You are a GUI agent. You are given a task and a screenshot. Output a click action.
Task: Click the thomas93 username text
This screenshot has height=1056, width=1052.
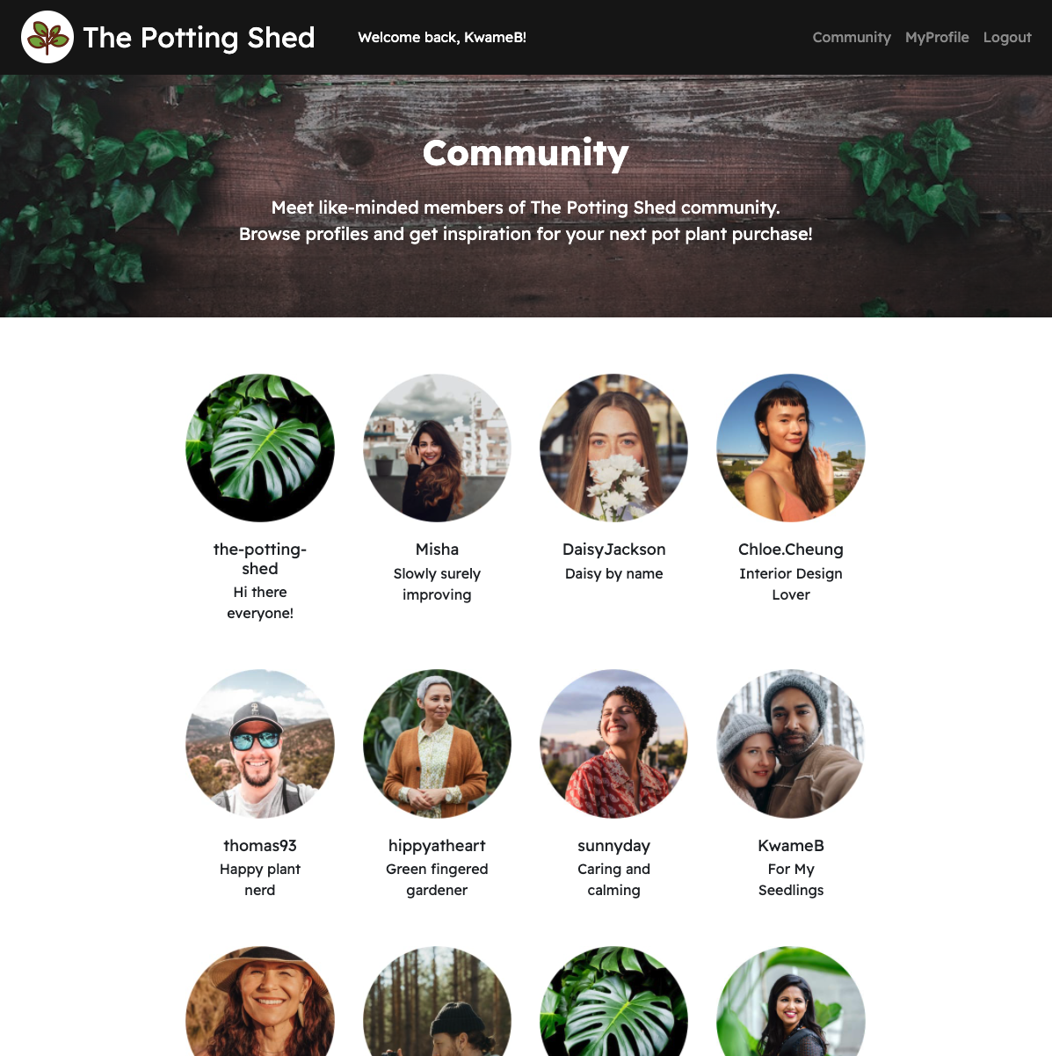tap(260, 846)
